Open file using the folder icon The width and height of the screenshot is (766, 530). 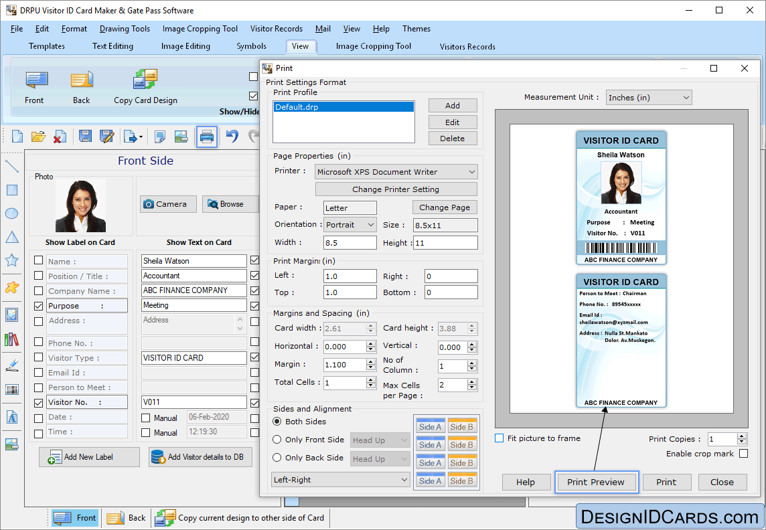pyautogui.click(x=39, y=137)
